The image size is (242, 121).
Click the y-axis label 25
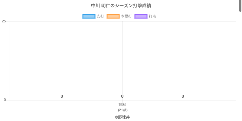[x=4, y=21]
